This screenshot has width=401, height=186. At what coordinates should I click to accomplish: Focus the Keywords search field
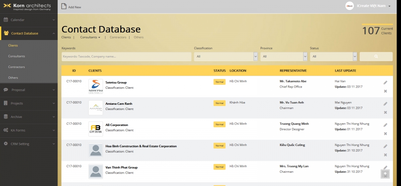(x=126, y=56)
